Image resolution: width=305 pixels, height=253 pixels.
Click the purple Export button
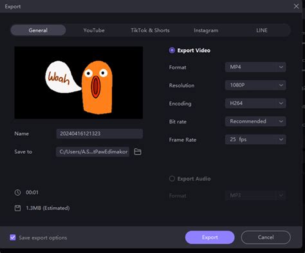(x=210, y=238)
